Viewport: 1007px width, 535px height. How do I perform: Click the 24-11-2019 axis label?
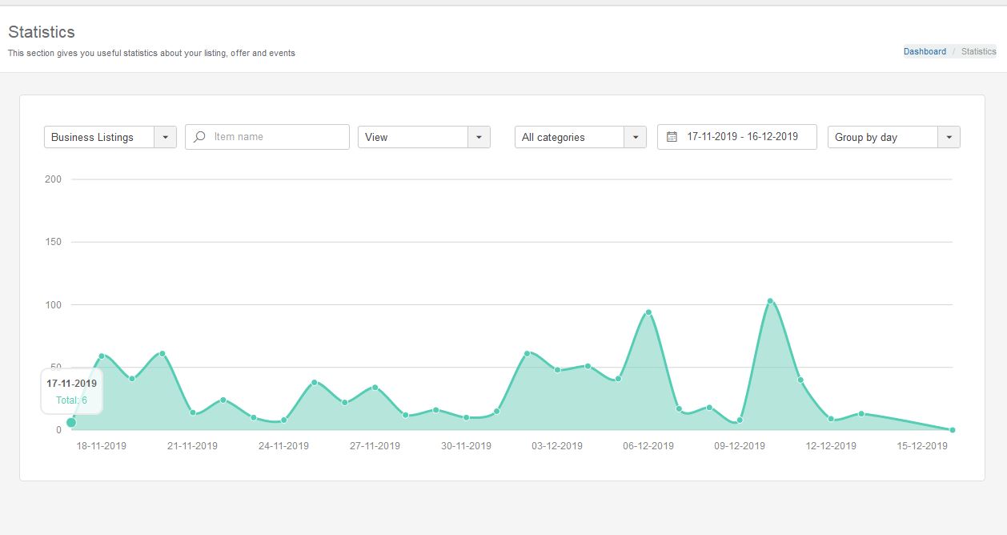[x=283, y=446]
